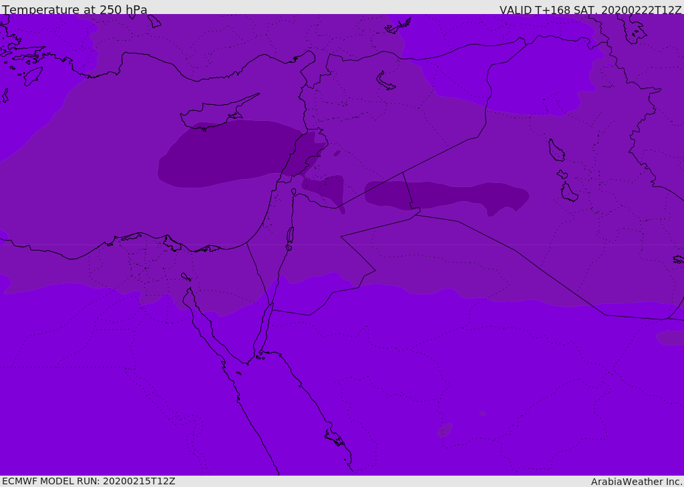The image size is (684, 487).
Task: Click the 'ECMWF MODEL RUN: 20200215T12Z' footer text
Action: (89, 481)
